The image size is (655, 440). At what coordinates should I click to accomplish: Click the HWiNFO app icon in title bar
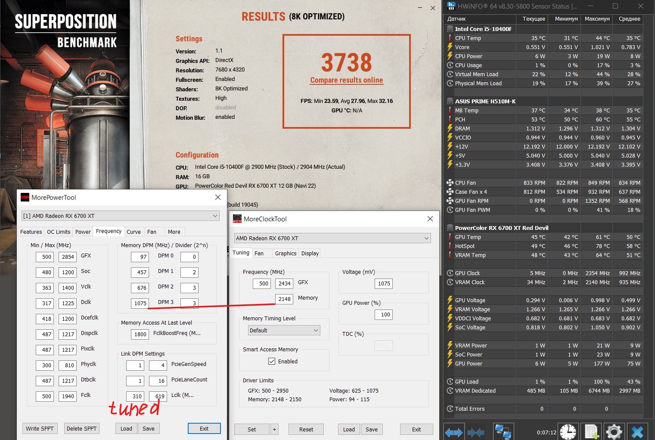tap(451, 6)
